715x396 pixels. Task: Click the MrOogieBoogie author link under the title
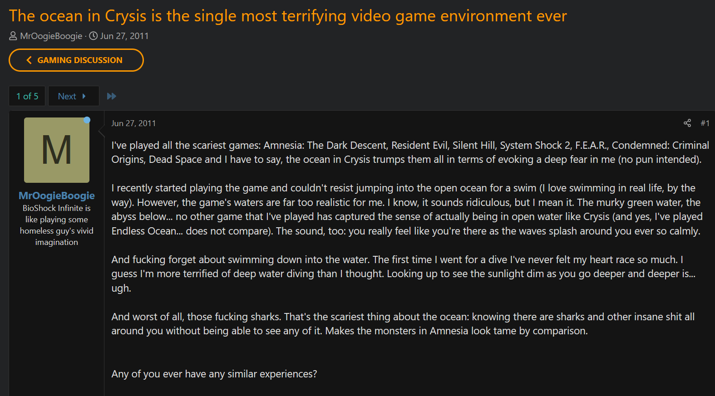coord(51,36)
